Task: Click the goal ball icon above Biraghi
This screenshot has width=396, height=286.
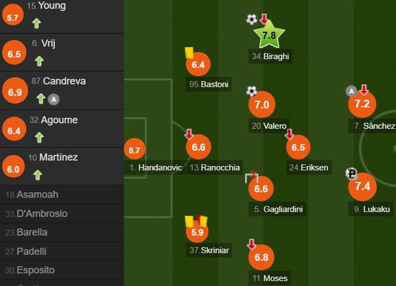Action: [252, 20]
